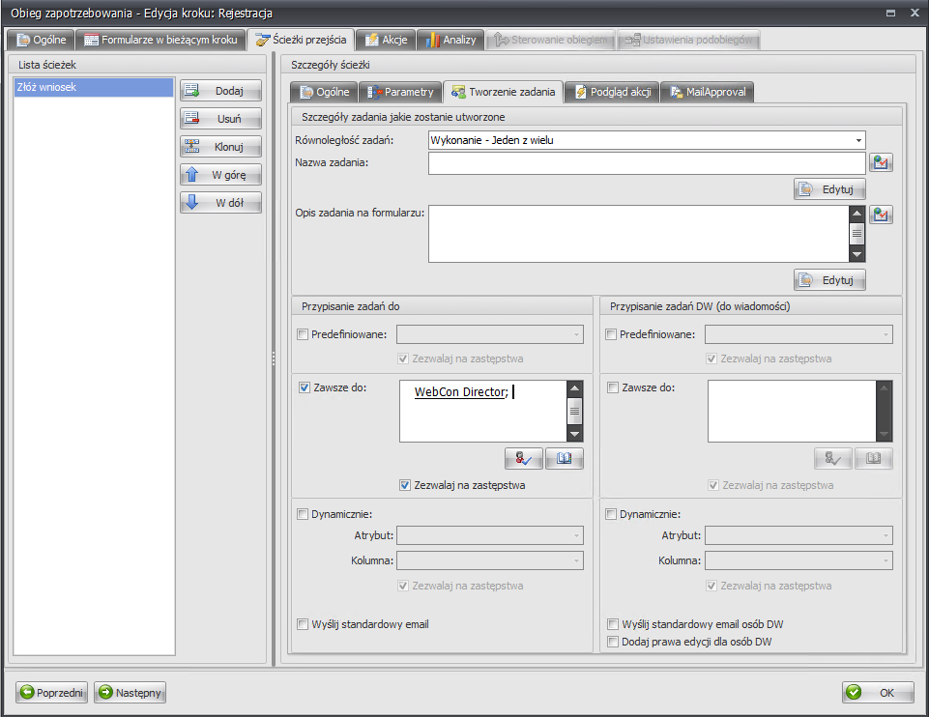Go to the Następny step
This screenshot has height=717, width=929.
tap(130, 692)
